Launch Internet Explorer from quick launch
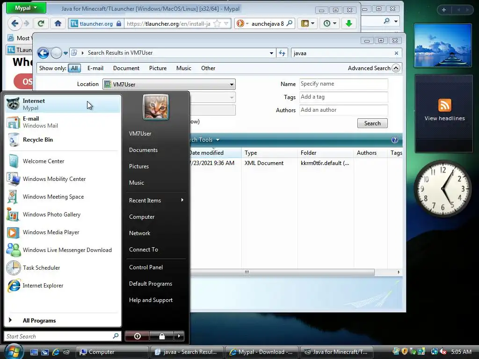This screenshot has height=359, width=479. 56,352
